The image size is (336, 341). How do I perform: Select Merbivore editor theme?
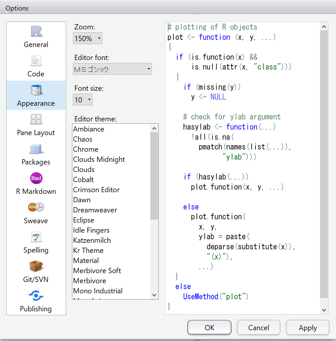pos(111,281)
